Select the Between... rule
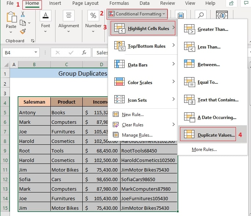Viewport: 251px width, 216px height. pyautogui.click(x=212, y=65)
